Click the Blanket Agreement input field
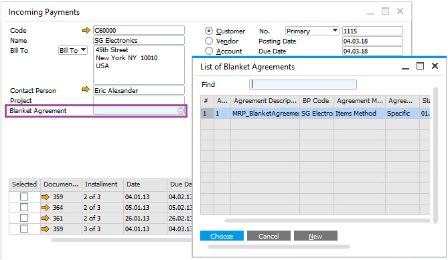 (139, 110)
